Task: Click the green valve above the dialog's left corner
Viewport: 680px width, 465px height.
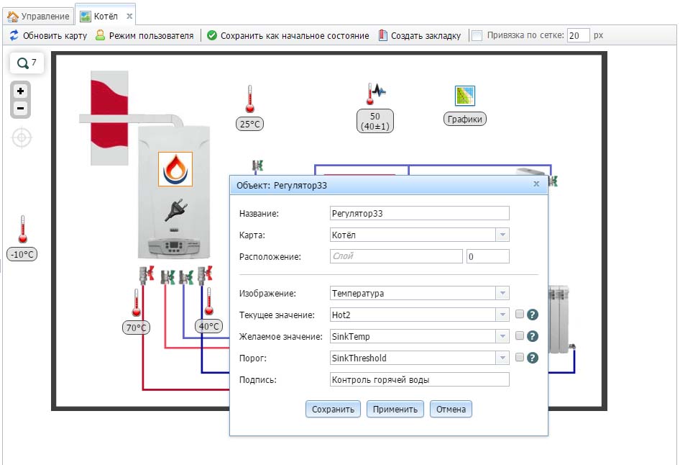Action: (x=258, y=166)
